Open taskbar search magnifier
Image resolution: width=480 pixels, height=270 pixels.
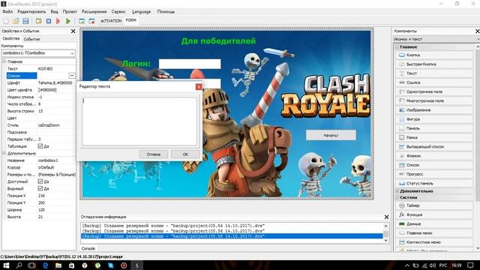pos(19,265)
